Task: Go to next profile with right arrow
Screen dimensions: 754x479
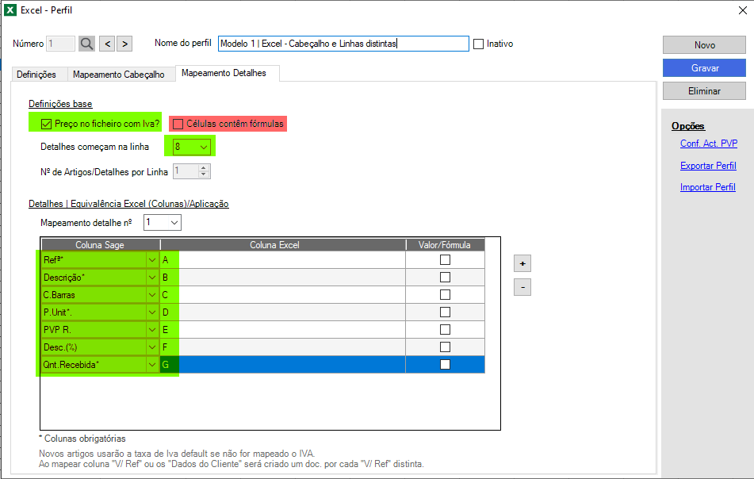Action: pyautogui.click(x=124, y=44)
